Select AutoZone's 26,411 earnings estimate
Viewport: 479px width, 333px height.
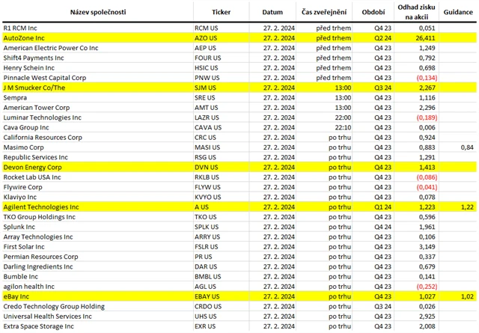pos(424,36)
